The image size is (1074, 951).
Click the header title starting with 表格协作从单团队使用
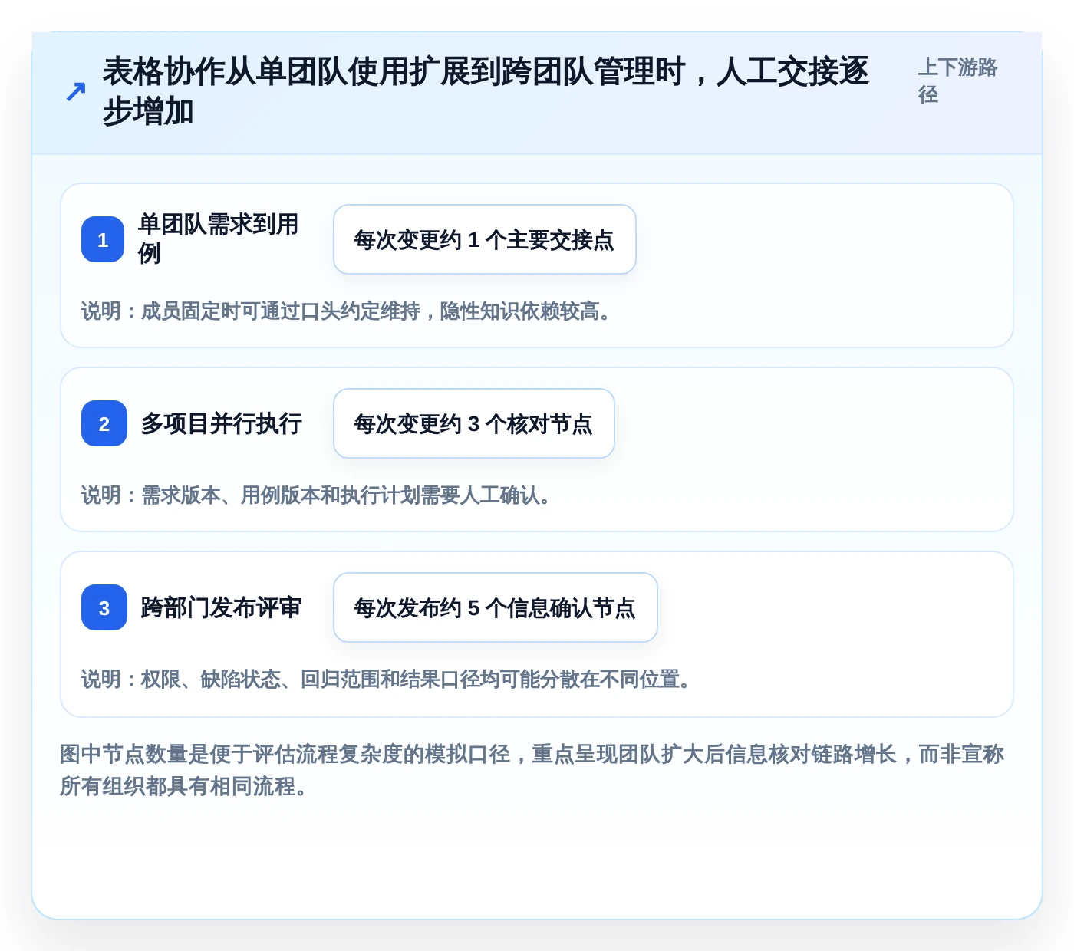click(485, 91)
